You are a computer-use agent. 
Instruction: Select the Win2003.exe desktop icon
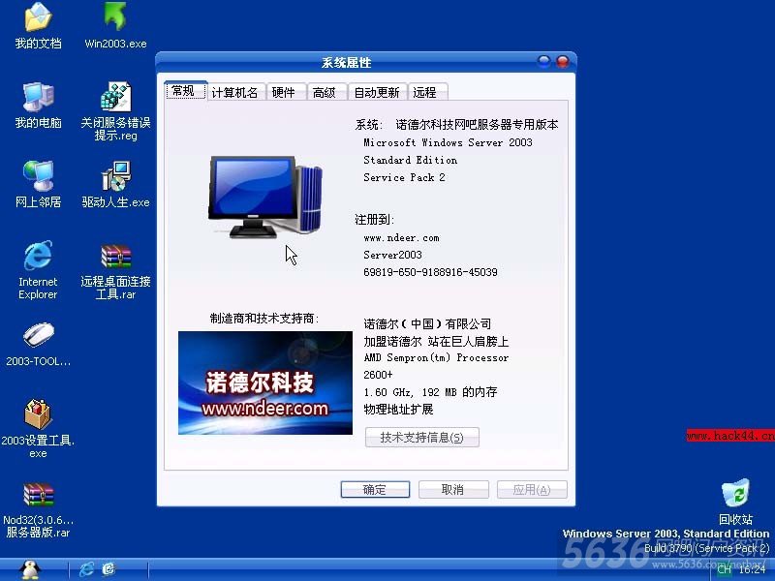115,26
